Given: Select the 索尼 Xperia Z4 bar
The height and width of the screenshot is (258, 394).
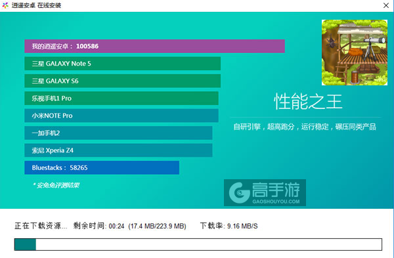Looking at the screenshot, I should pyautogui.click(x=118, y=150).
